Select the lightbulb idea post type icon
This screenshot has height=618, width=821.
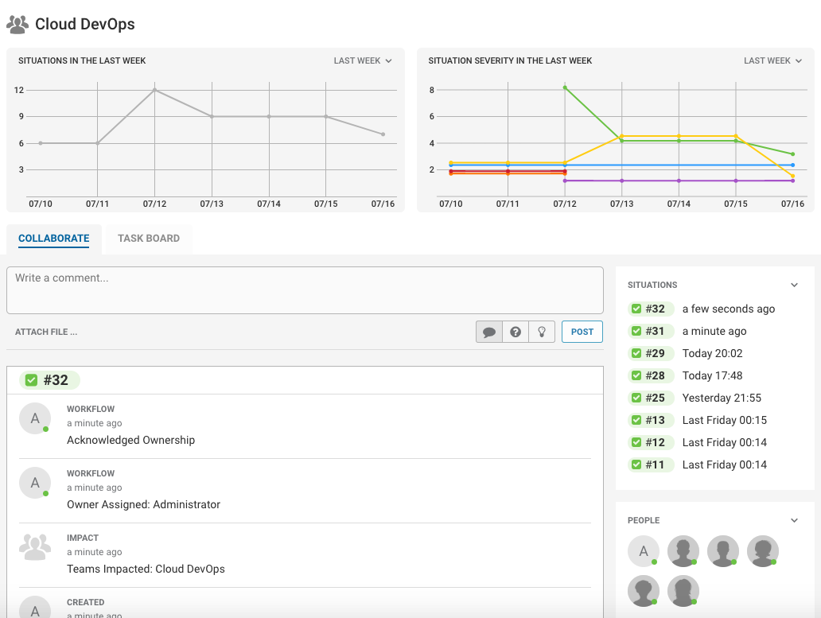(x=542, y=332)
